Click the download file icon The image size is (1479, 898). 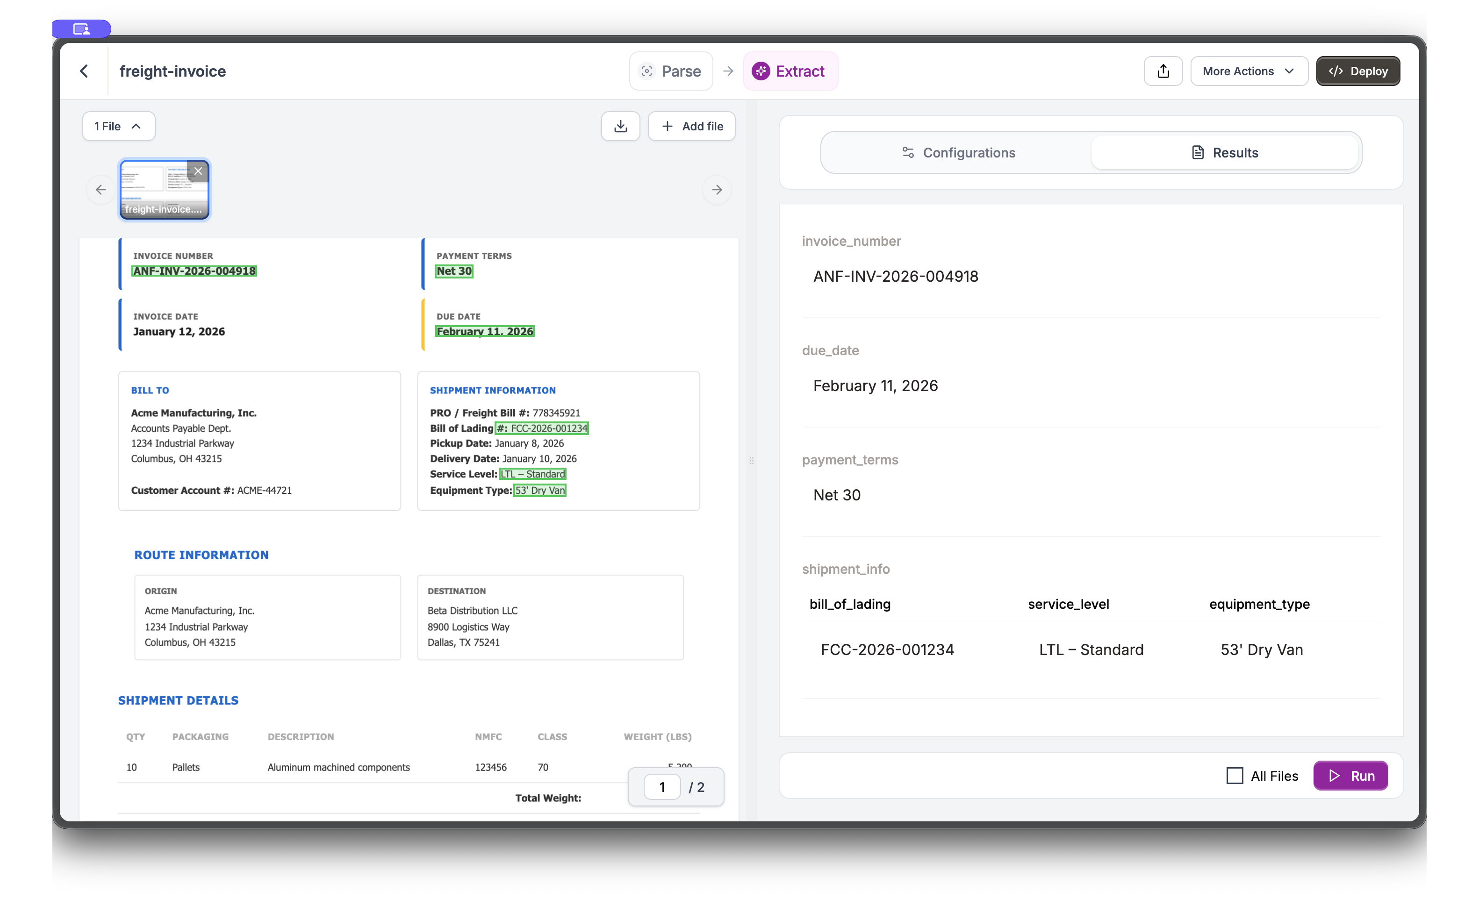620,126
